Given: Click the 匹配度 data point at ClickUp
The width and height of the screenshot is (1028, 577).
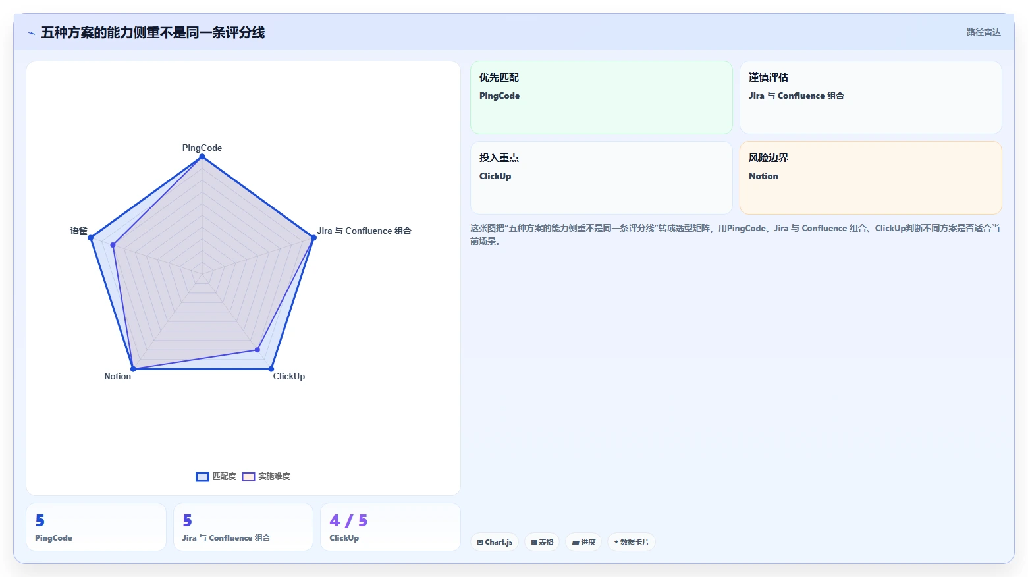Looking at the screenshot, I should point(271,369).
